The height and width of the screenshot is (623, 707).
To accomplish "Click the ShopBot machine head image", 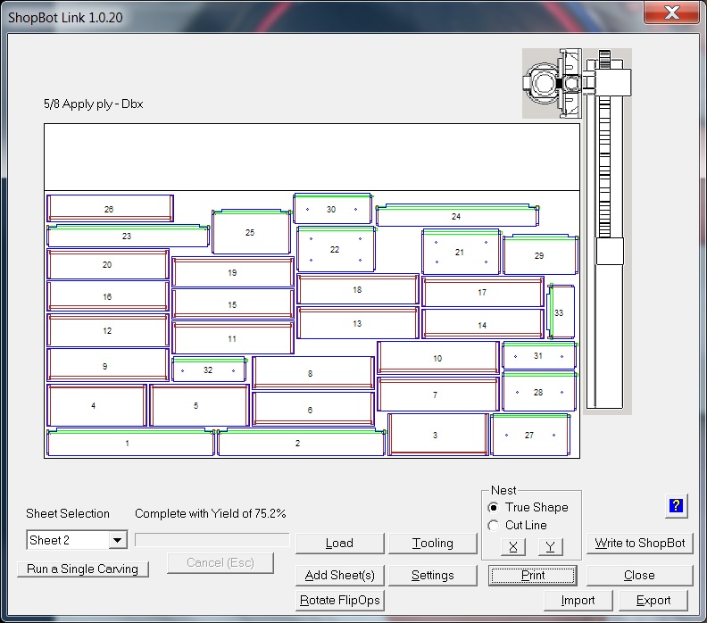I will point(552,83).
